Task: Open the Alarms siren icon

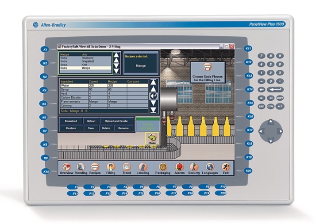Action: (x=179, y=167)
